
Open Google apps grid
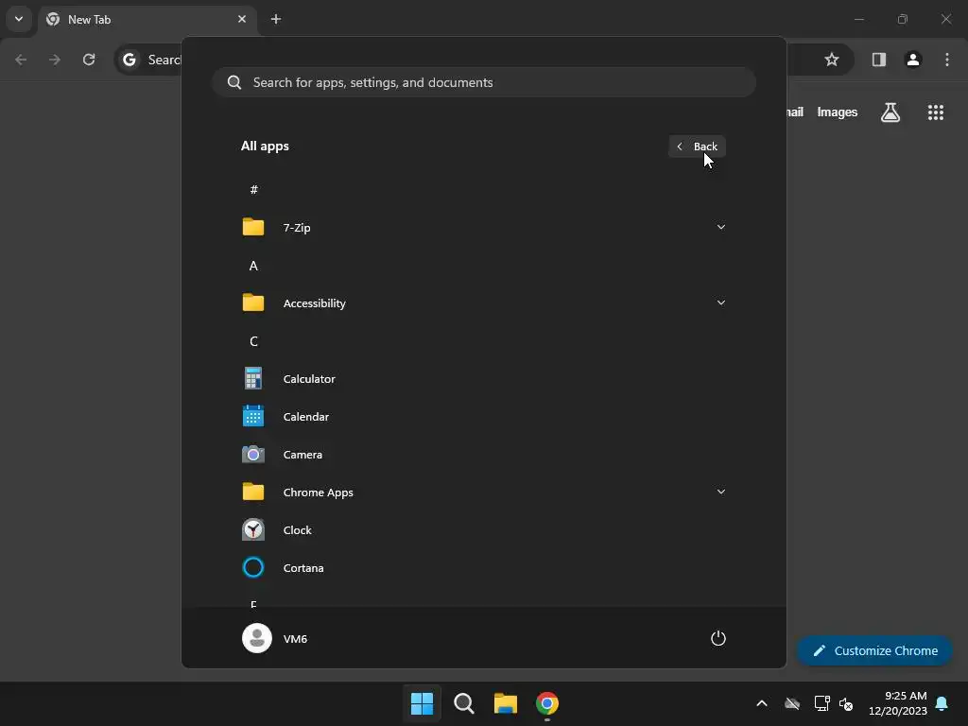coord(935,112)
